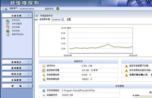Viewport: 152px width, 98px height.
Task: Click the 0.964 小时 runtime value
Action: pos(87,66)
